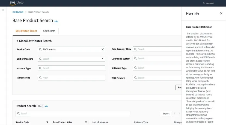Select page number 1 in pagination

point(179,113)
